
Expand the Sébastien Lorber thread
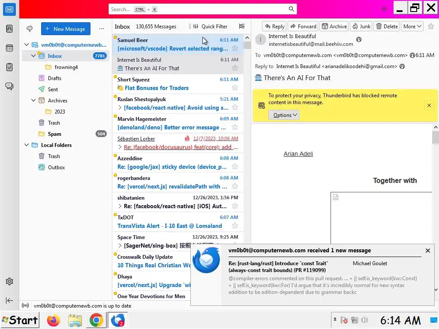tap(120, 147)
